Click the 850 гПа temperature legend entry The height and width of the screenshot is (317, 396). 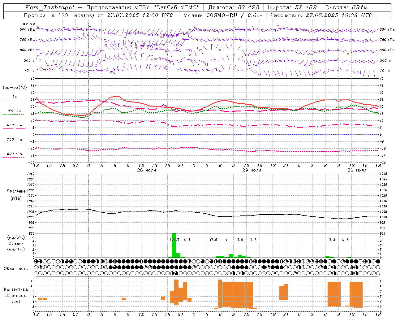coord(15,125)
